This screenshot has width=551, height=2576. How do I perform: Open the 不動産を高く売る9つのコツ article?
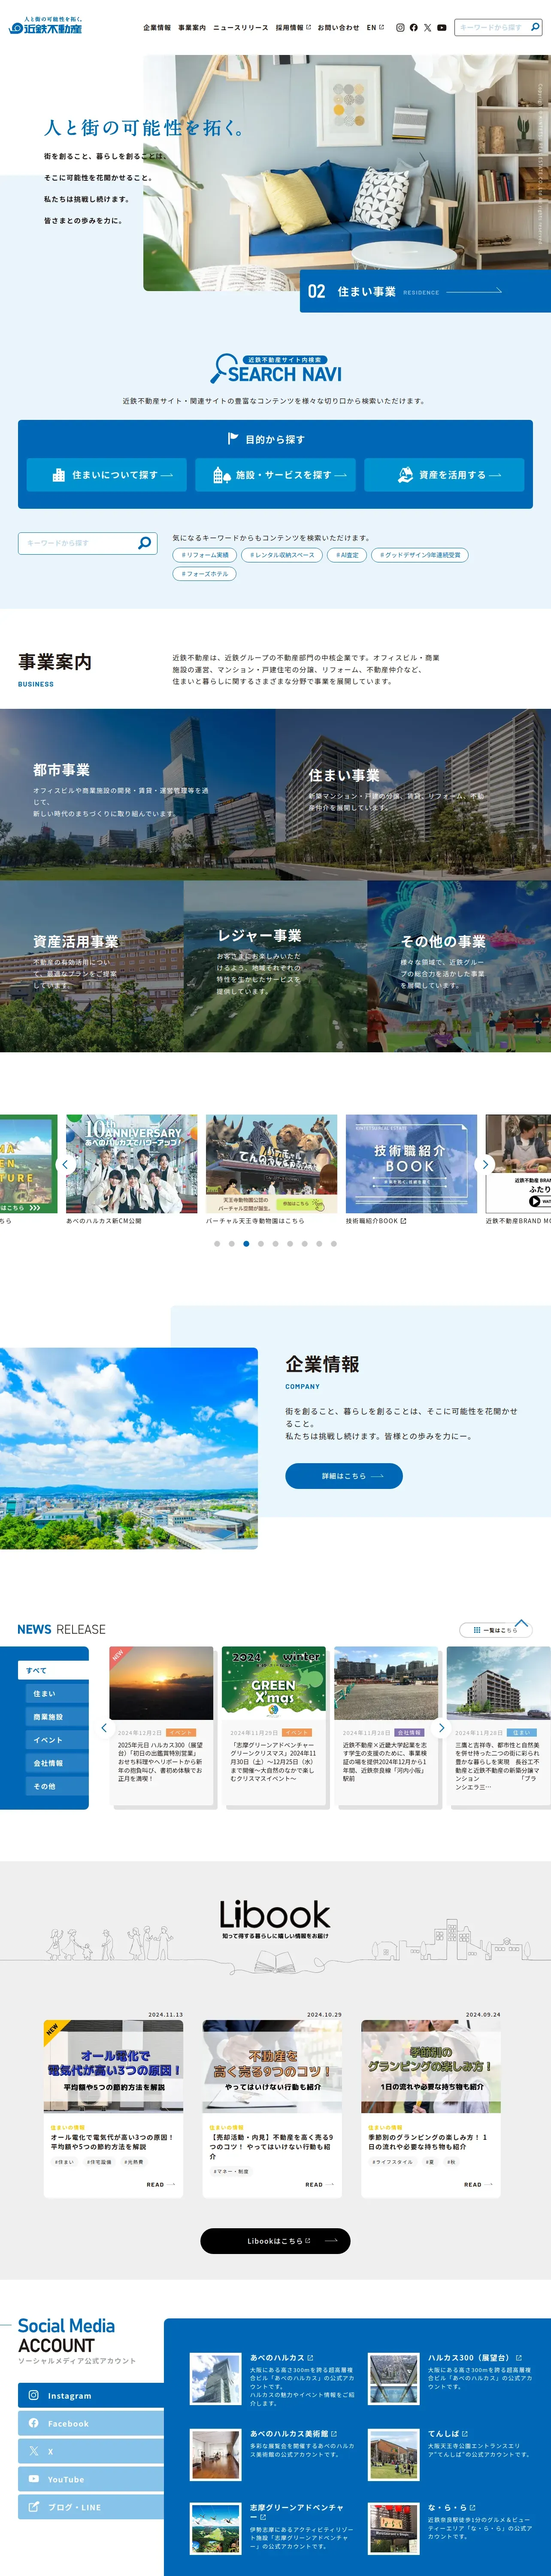point(272,2109)
